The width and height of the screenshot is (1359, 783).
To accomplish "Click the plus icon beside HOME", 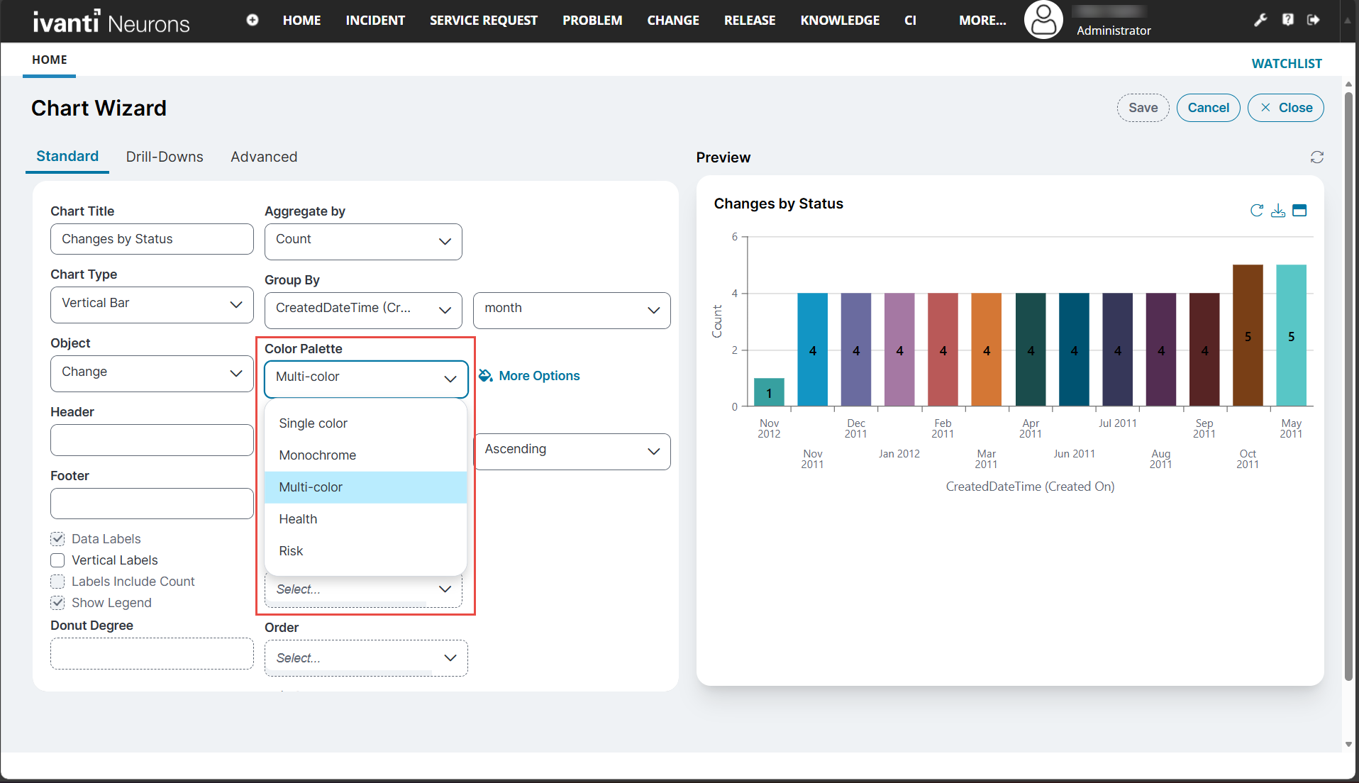I will pos(252,20).
